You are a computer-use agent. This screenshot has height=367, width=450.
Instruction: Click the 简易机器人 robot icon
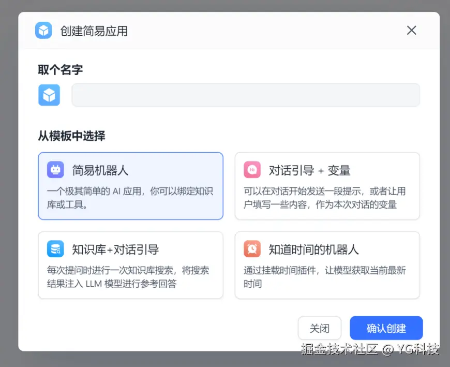55,170
